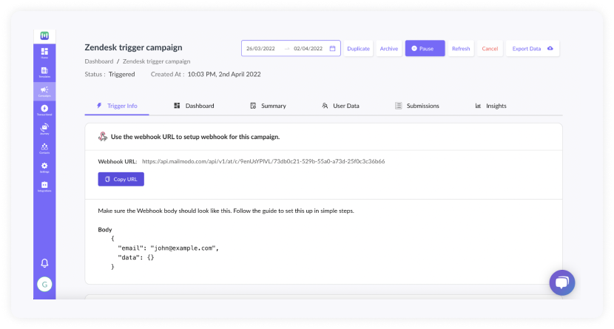Image resolution: width=614 pixels, height=329 pixels.
Task: Click the "data": {} body line
Action: point(136,257)
